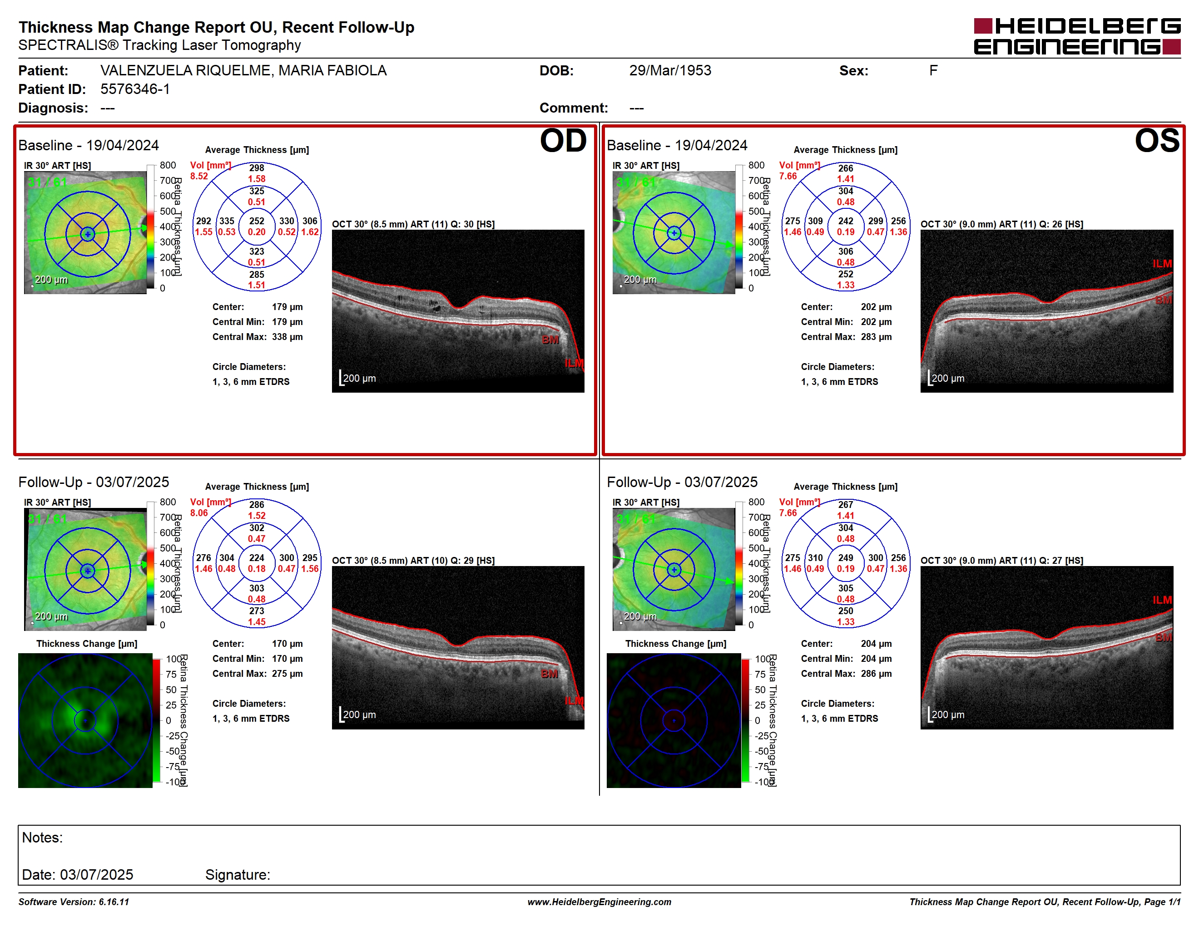This screenshot has height=926, width=1199.
Task: Open the OS baseline OCT B-scan image
Action: (1047, 311)
